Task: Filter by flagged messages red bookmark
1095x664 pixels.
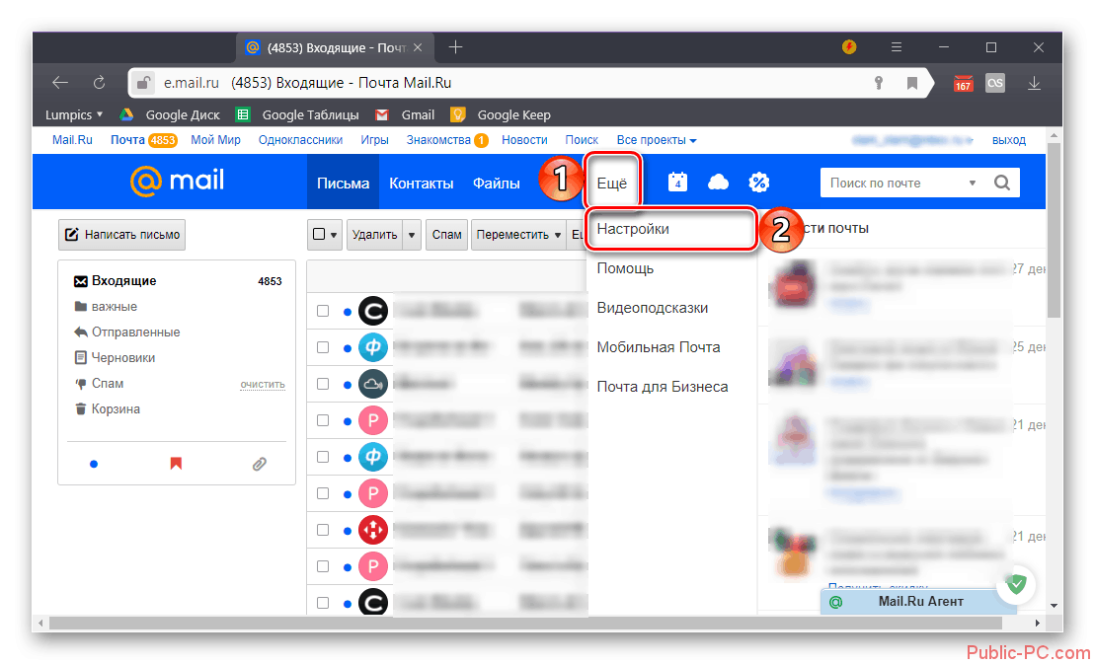Action: pyautogui.click(x=176, y=463)
